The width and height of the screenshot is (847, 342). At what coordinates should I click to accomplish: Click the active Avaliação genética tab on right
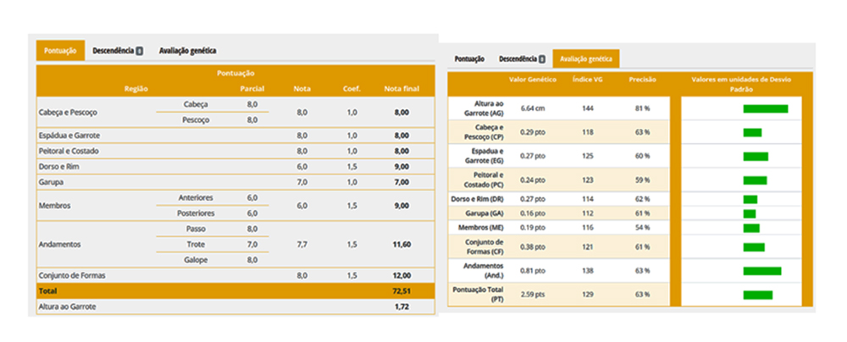click(x=586, y=59)
